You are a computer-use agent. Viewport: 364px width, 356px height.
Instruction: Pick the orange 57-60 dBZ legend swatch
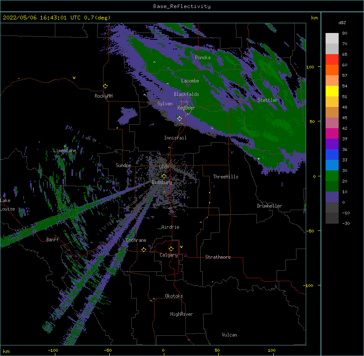[332, 70]
